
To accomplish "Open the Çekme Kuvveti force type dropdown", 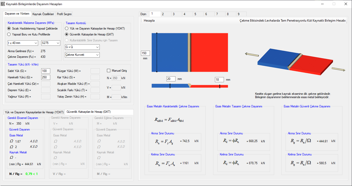I will tap(82, 55).
